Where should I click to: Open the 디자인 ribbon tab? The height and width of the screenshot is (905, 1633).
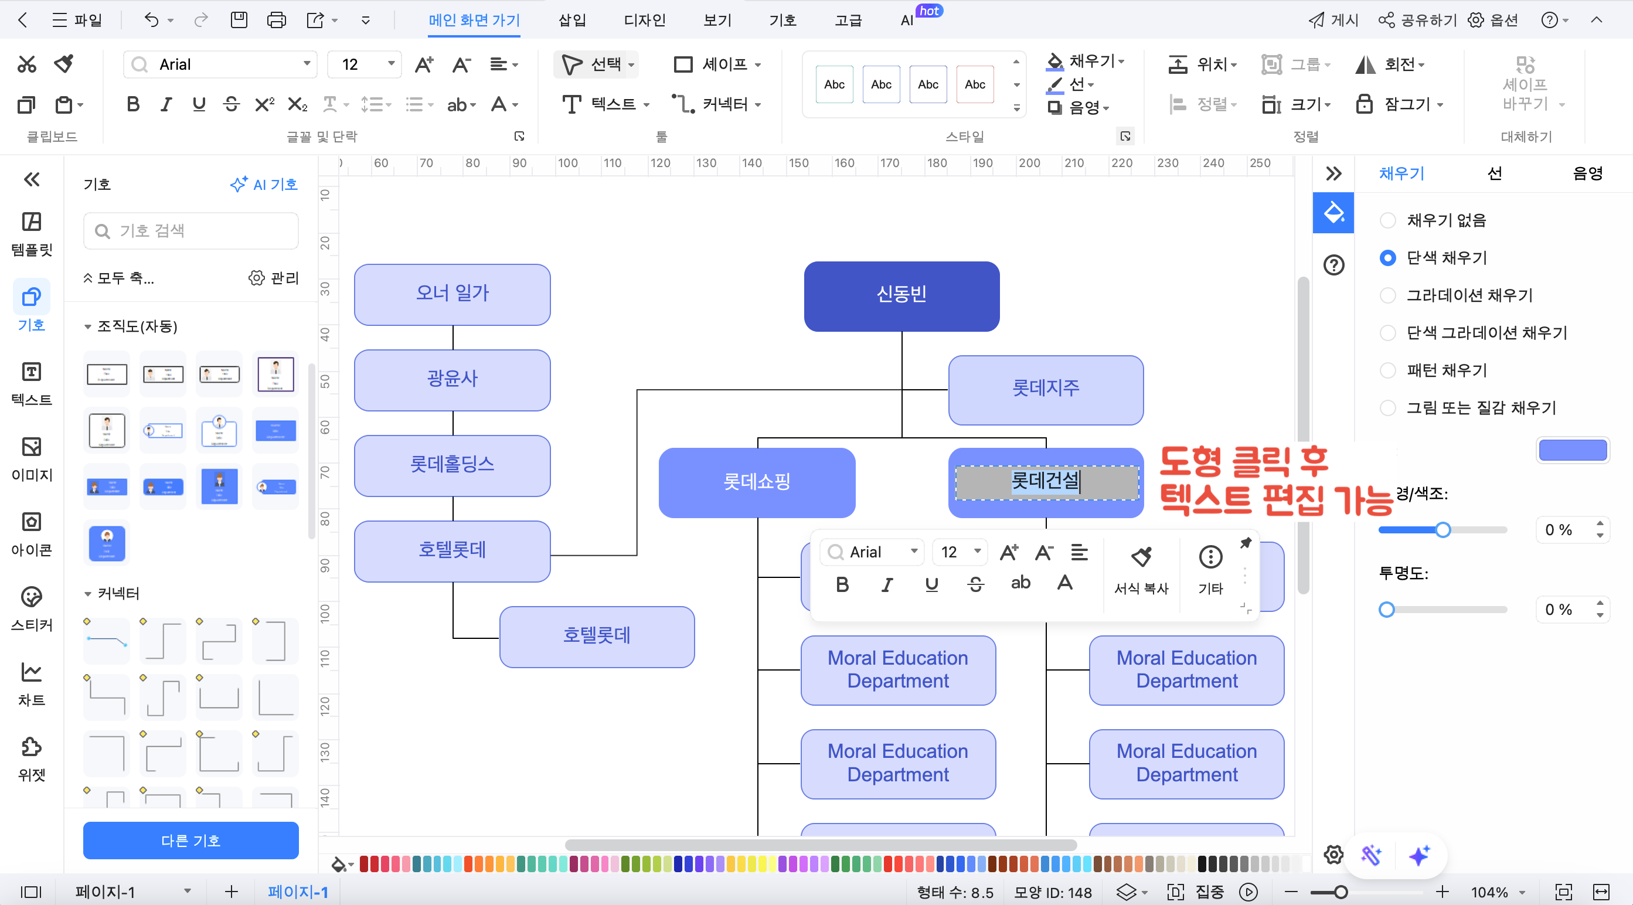click(x=645, y=21)
